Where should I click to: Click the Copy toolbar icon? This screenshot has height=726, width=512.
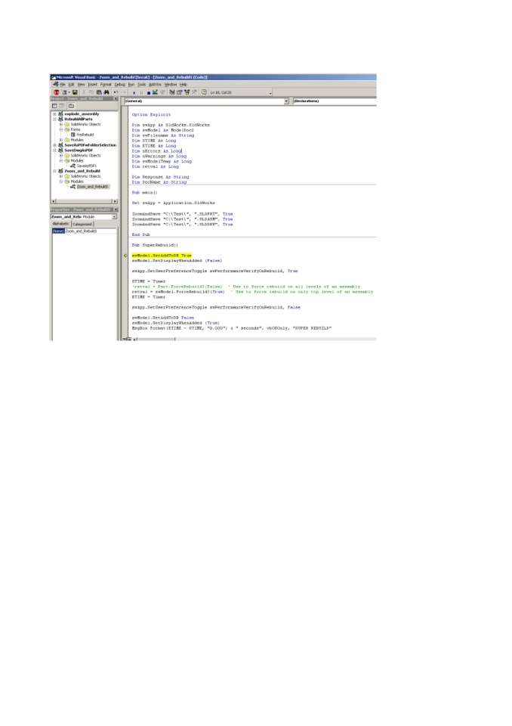pos(91,92)
